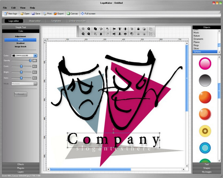Click the align left edges icon
This screenshot has width=223, height=178.
tap(114, 29)
